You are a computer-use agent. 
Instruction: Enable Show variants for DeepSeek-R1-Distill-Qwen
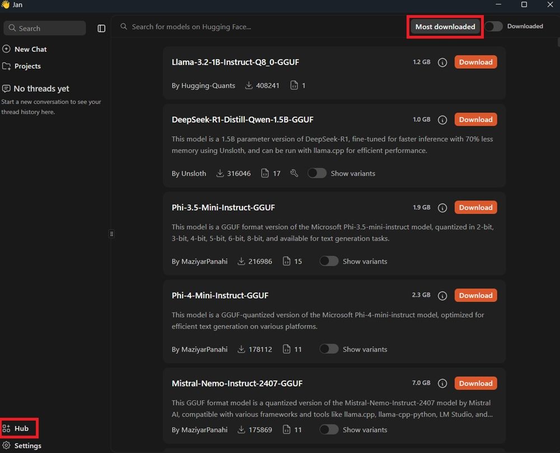click(317, 173)
